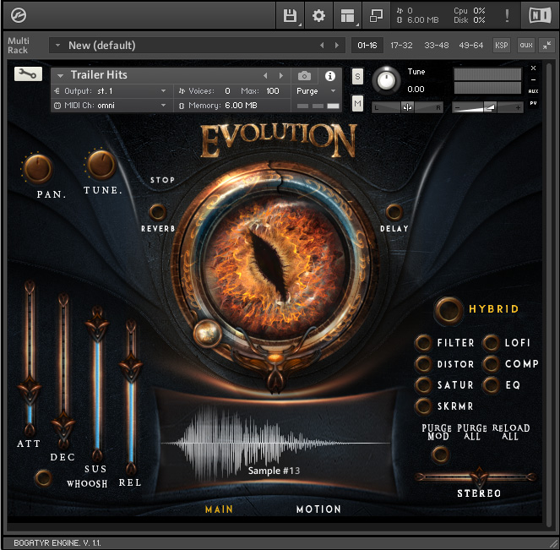Screen dimensions: 560x550
Task: Click the round button under Purge Mod
Action: (x=440, y=455)
